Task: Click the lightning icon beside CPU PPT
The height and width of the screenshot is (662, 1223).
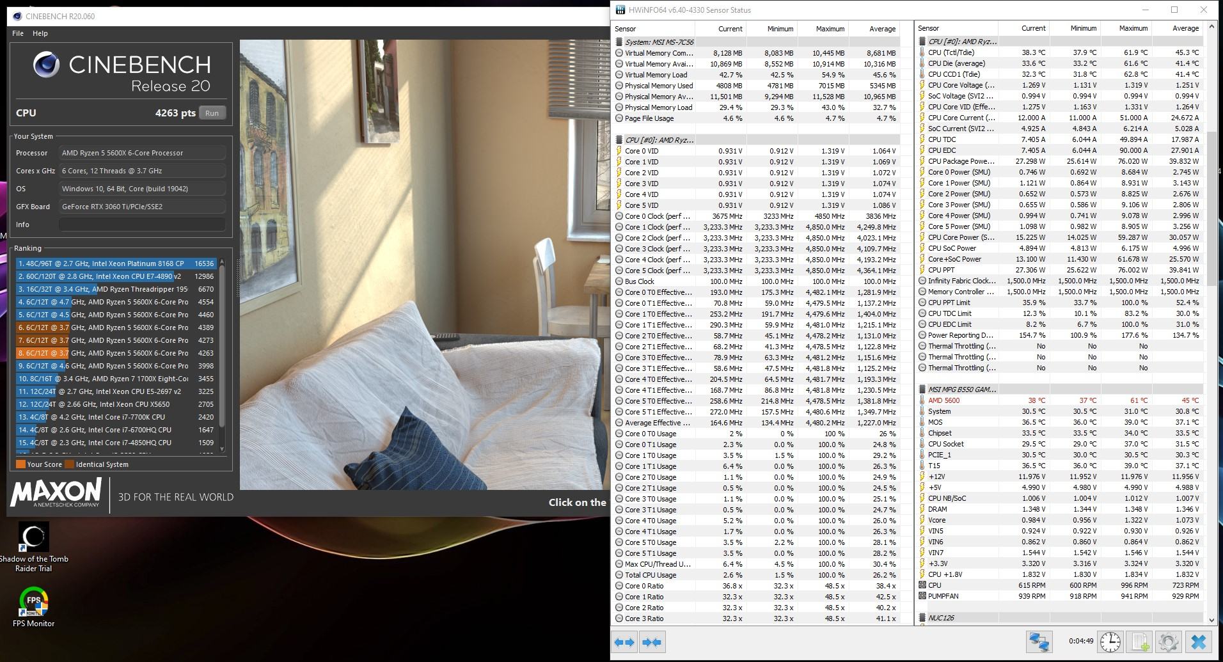Action: point(922,270)
